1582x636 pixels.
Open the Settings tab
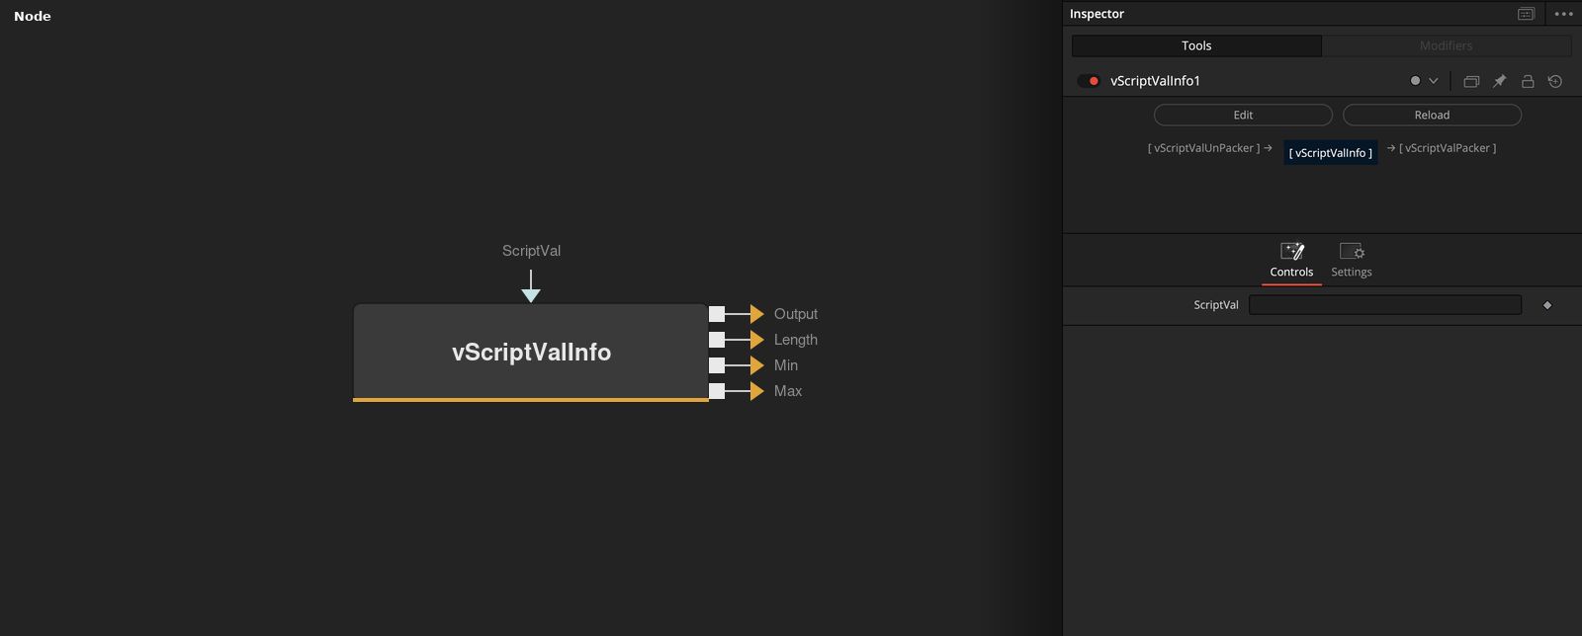coord(1352,261)
